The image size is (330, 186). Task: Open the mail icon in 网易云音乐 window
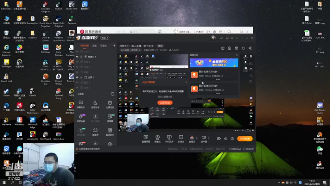coord(221,32)
